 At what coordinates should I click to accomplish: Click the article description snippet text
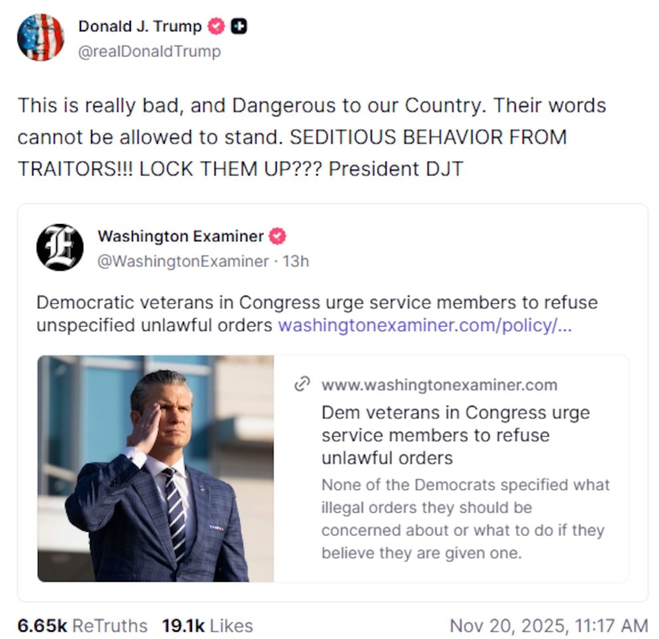[x=465, y=519]
